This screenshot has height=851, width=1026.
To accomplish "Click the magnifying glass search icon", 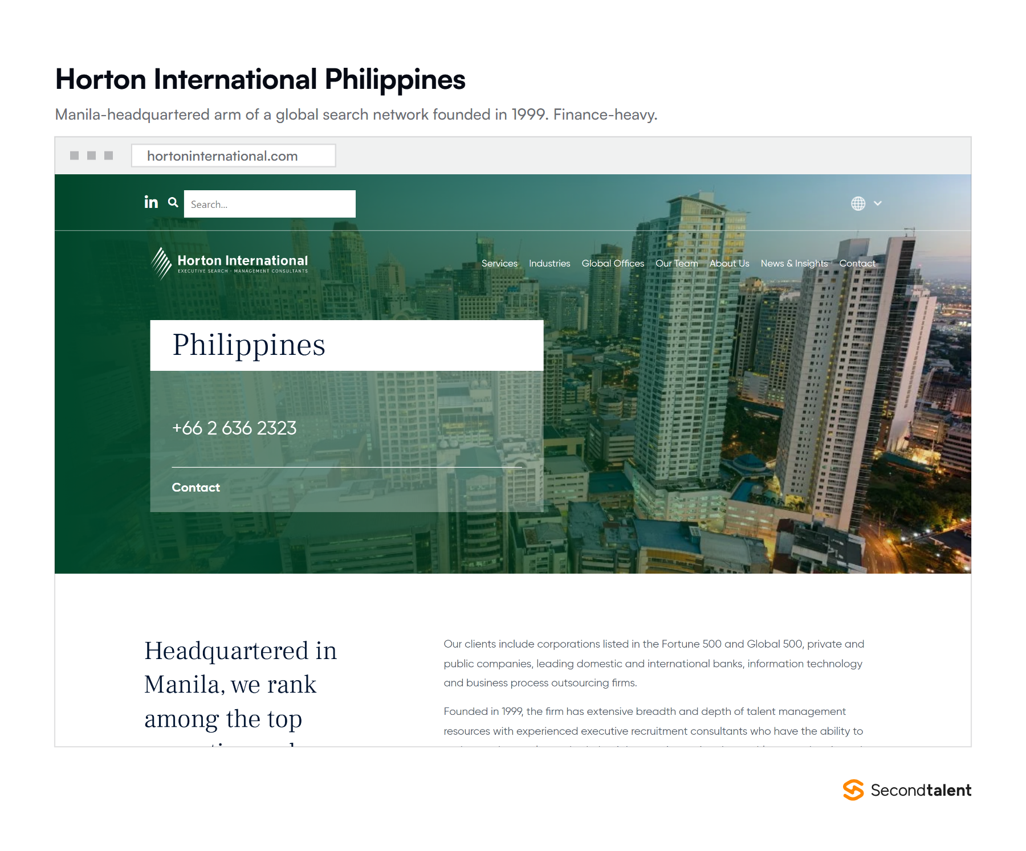I will coord(173,202).
